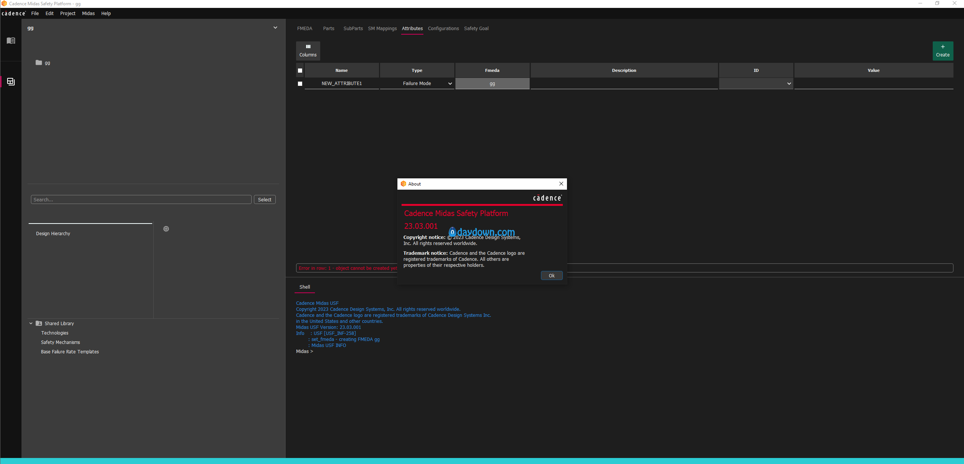964x464 pixels.
Task: Click the gg Fmeda cell
Action: click(x=492, y=84)
